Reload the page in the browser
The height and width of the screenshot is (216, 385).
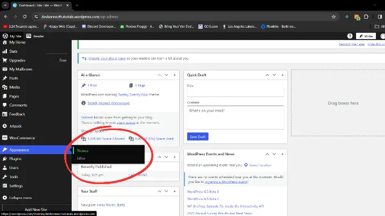click(x=25, y=17)
